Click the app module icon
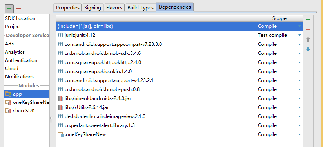 pos(9,94)
